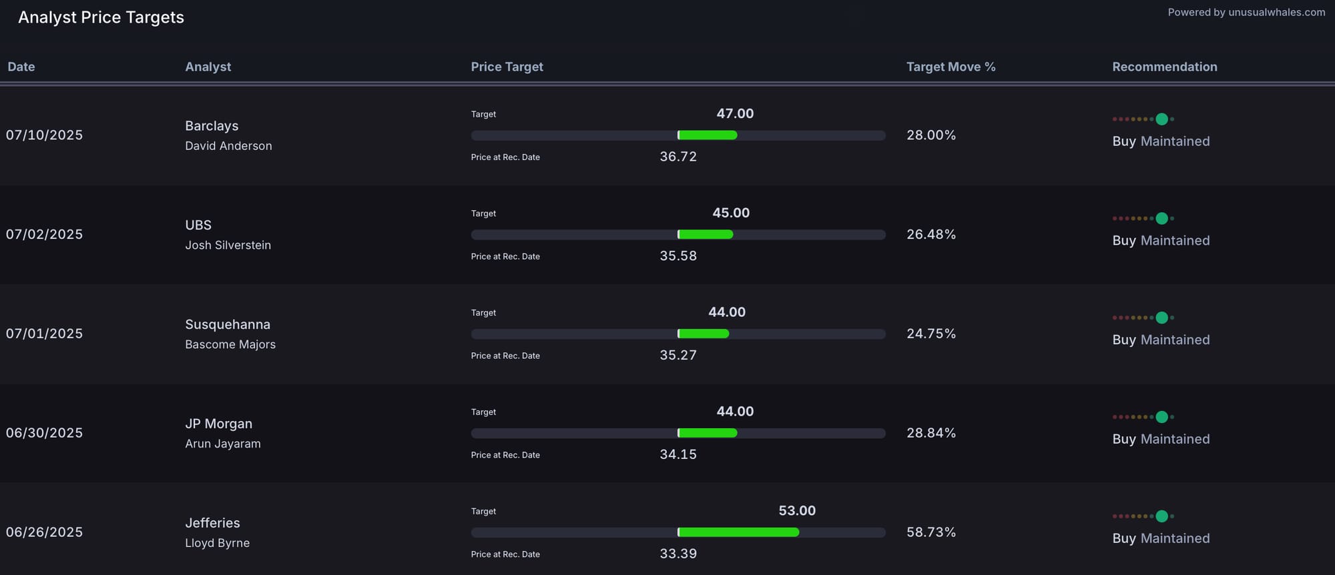Click analyst David Anderson
This screenshot has width=1335, height=575.
228,146
